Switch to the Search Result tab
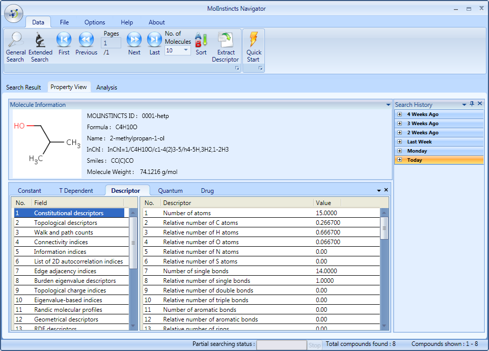 (x=23, y=87)
